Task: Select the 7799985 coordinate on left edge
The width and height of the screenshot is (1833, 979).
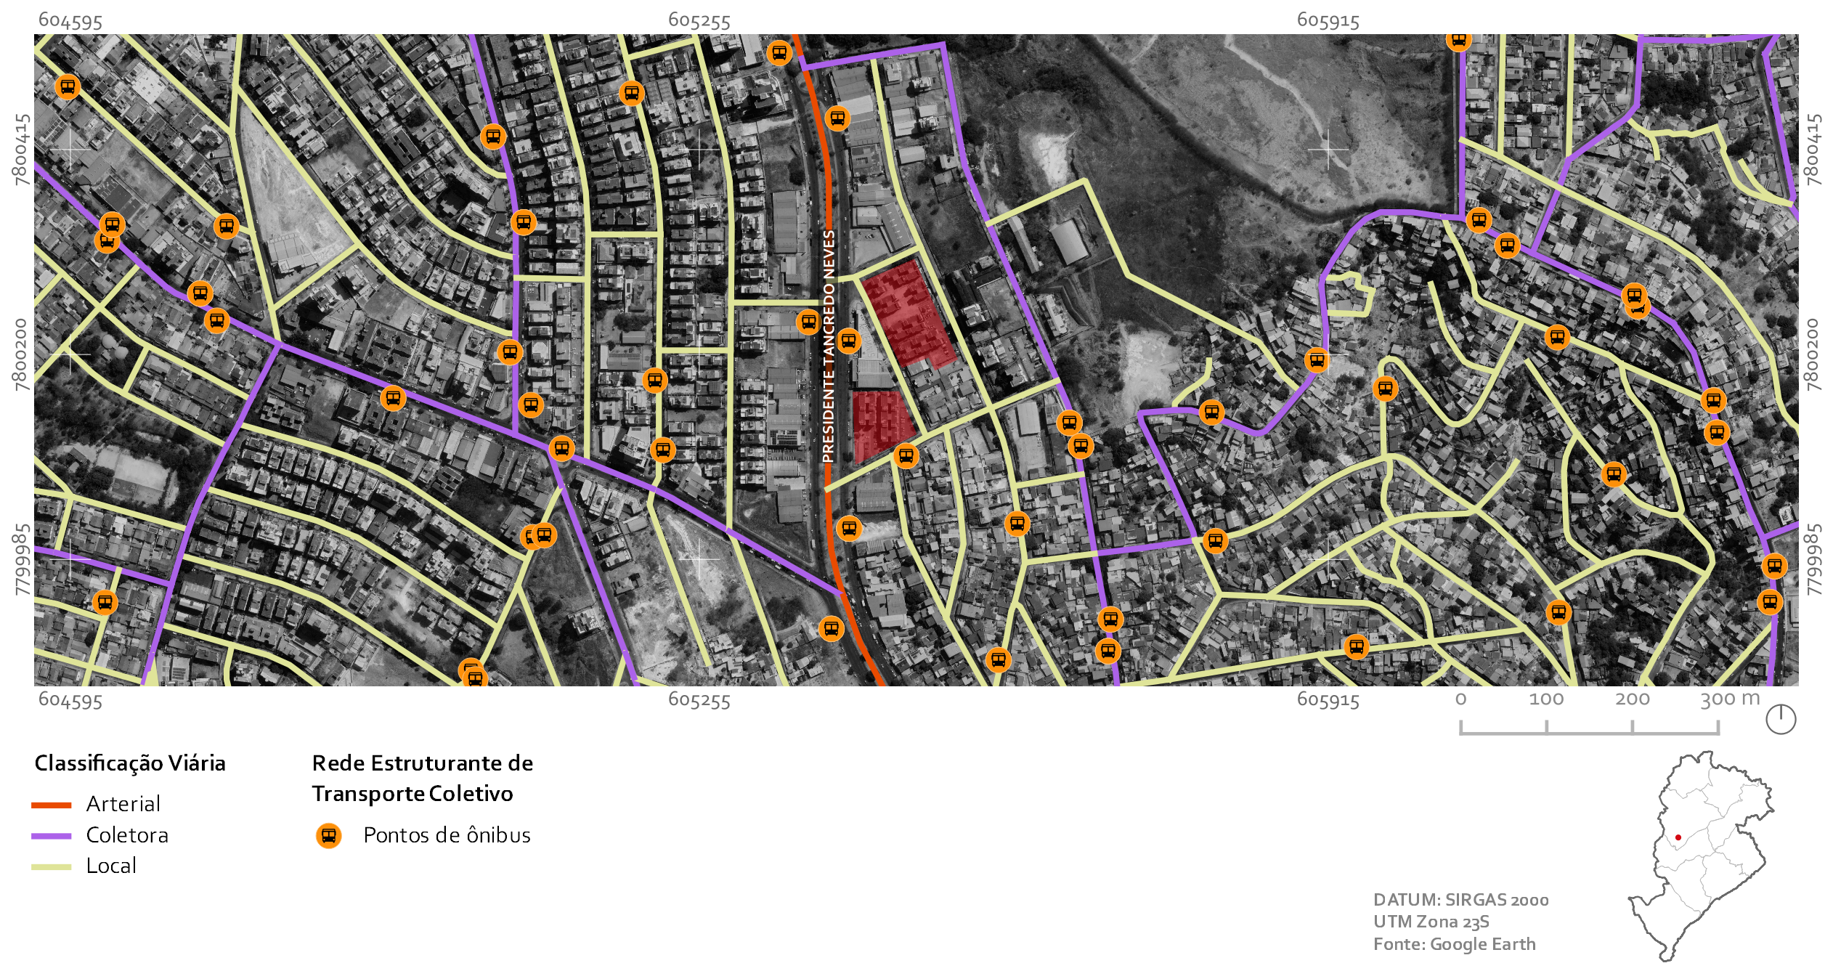Action: pos(22,559)
